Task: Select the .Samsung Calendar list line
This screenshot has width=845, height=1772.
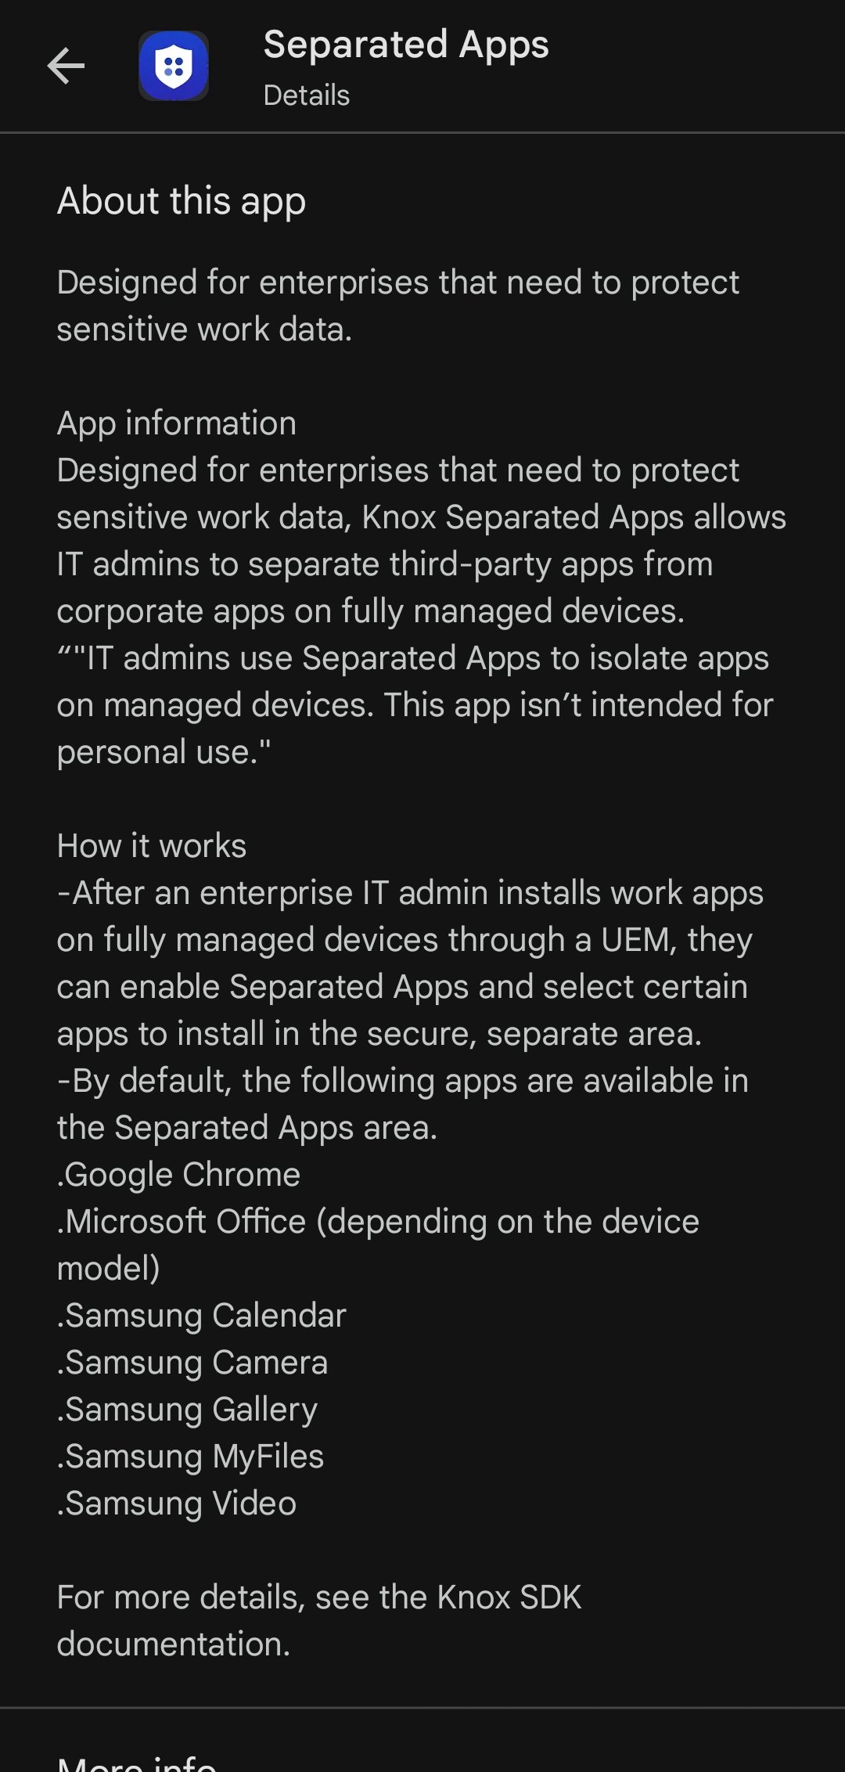Action: pos(201,1316)
